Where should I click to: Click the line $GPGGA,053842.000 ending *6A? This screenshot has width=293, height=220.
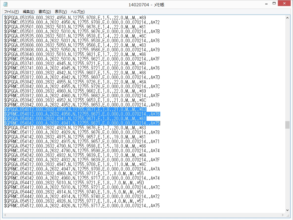[x=75, y=82]
